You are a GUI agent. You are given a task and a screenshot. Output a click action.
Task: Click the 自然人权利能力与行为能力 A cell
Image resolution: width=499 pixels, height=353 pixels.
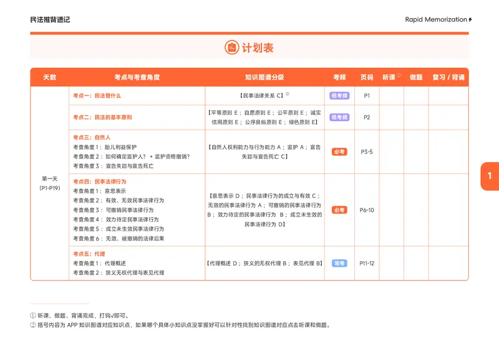[x=264, y=152]
